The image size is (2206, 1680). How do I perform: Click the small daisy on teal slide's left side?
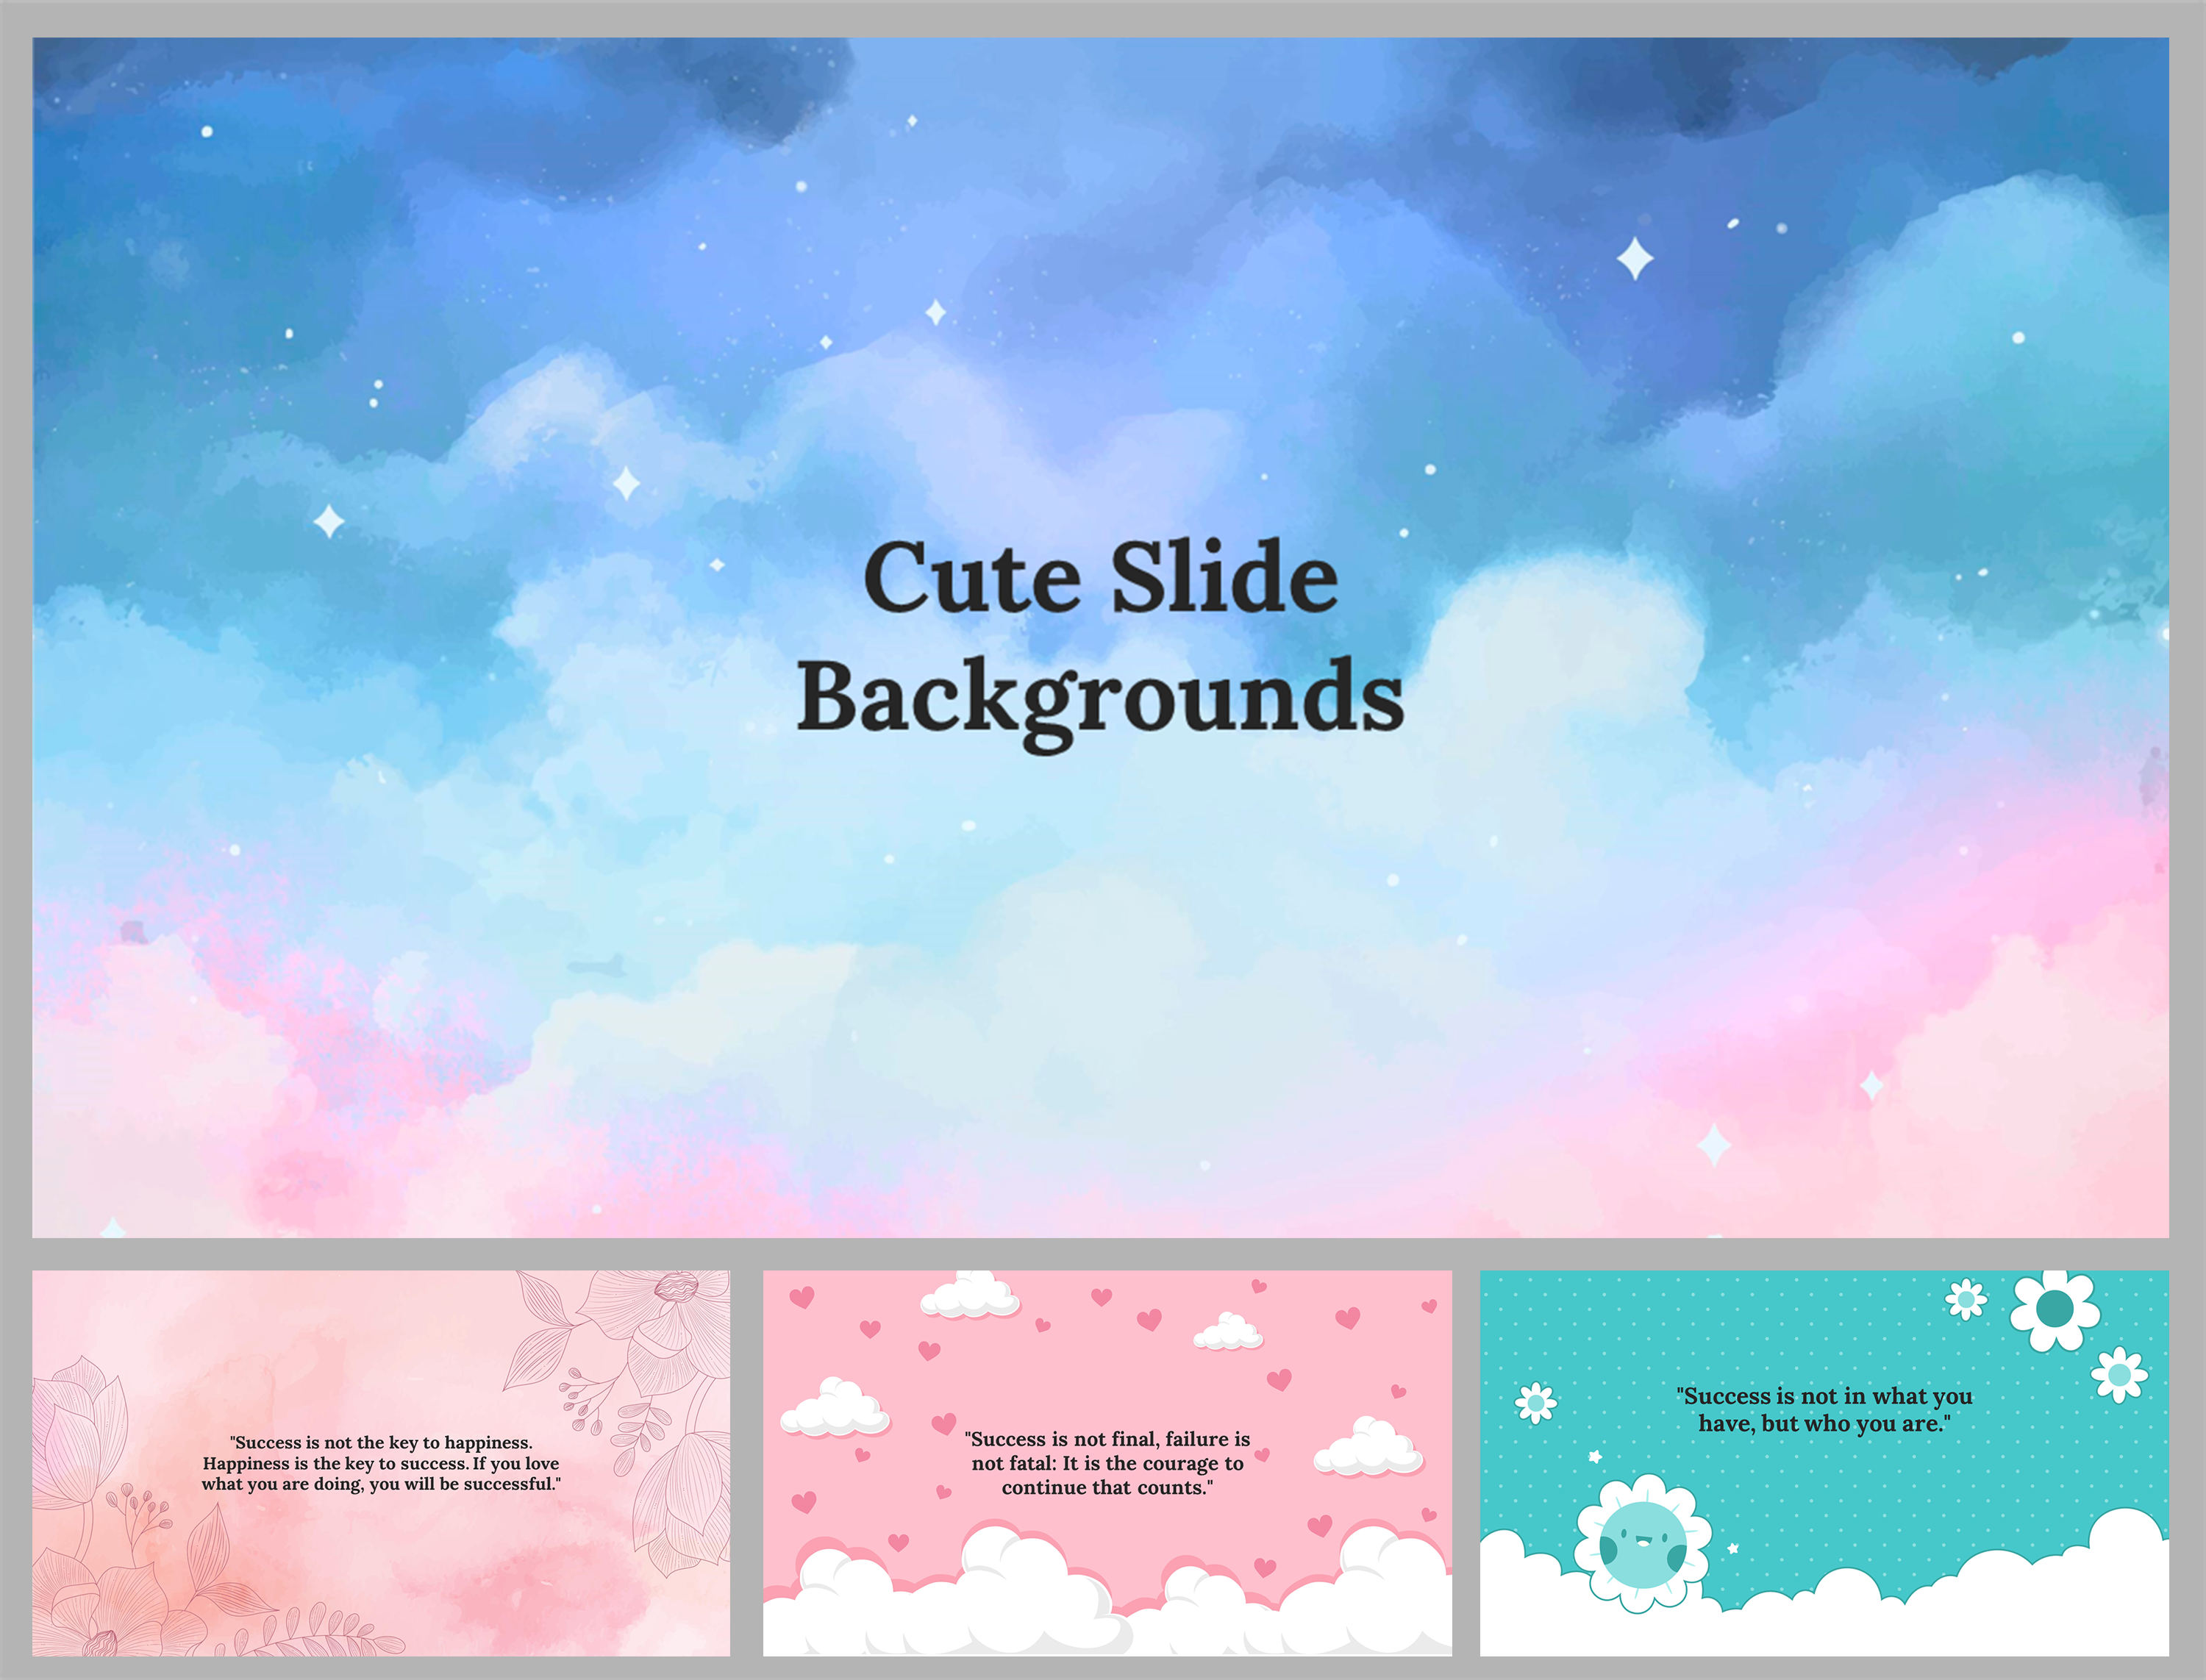1535,1403
